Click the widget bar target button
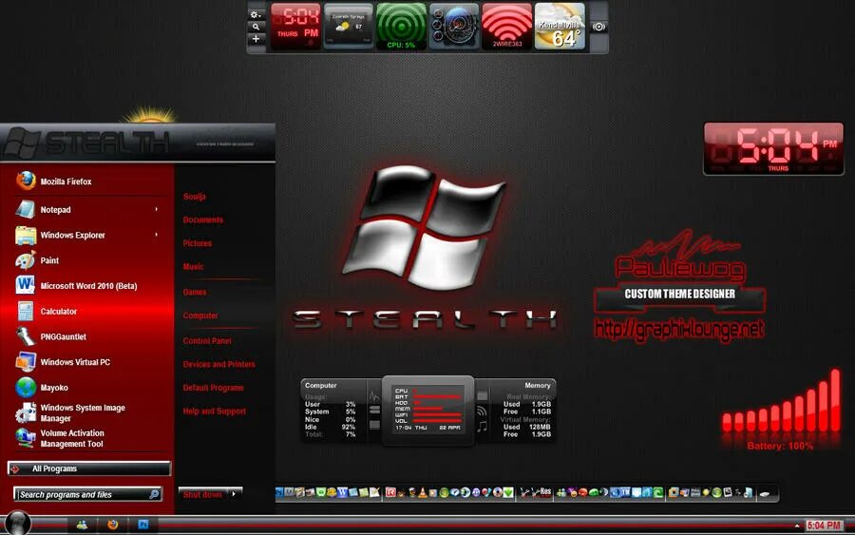855x535 pixels. click(598, 27)
